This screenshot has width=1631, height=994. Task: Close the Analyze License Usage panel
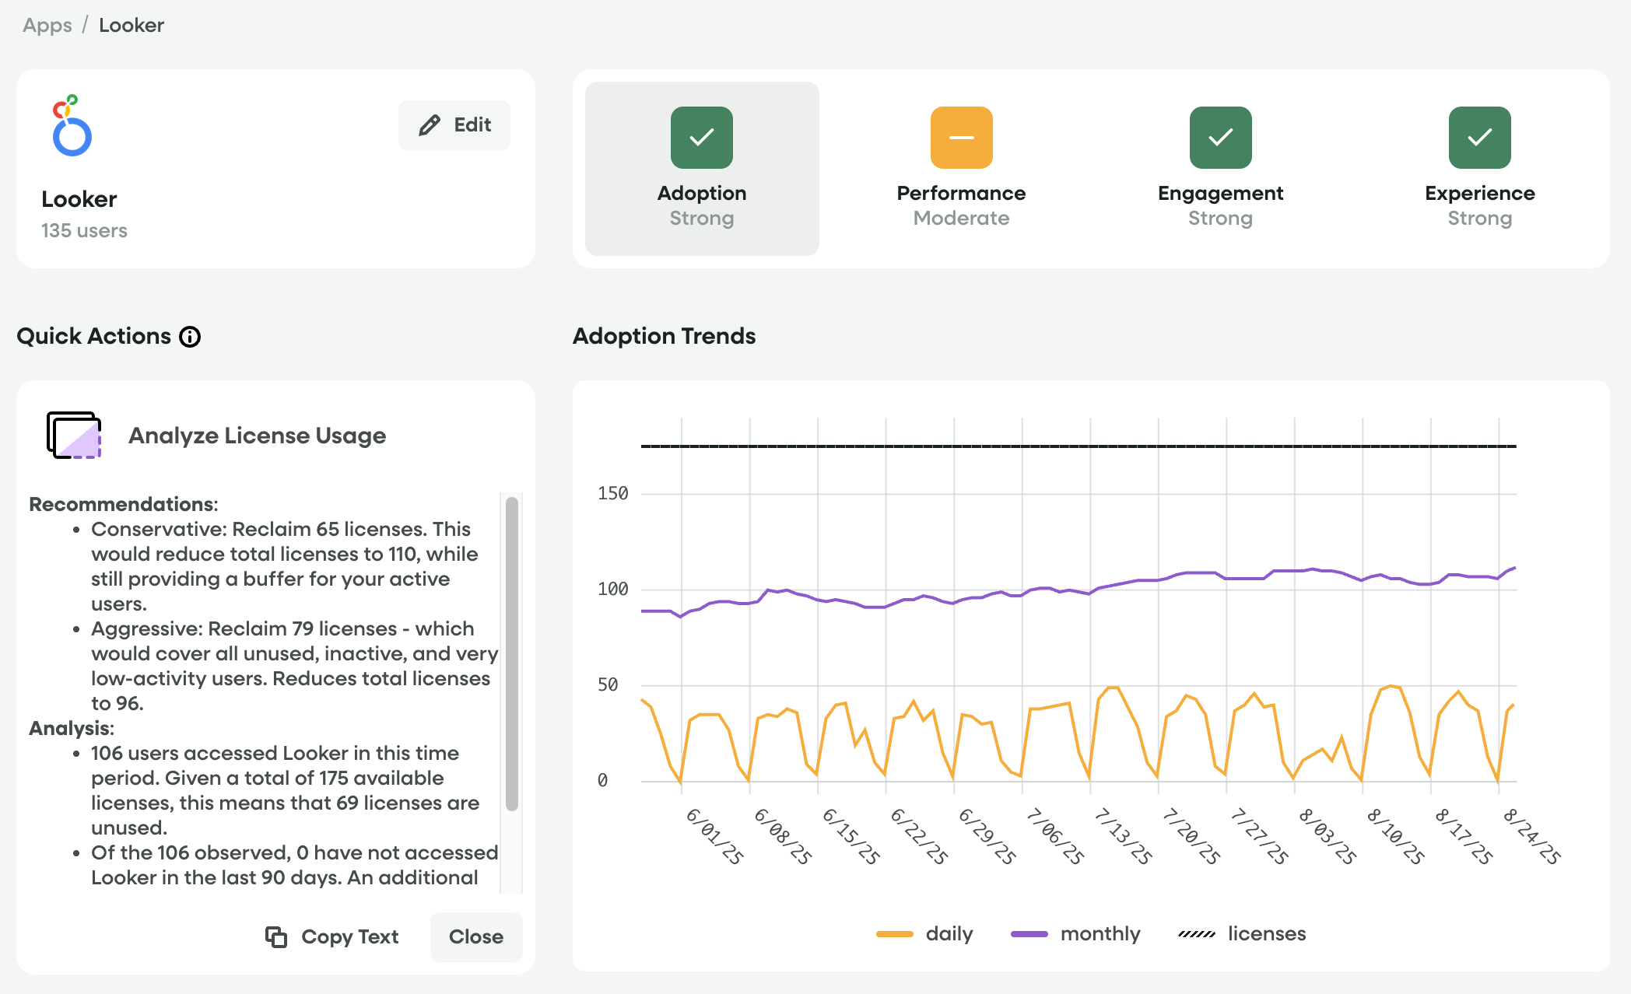pyautogui.click(x=475, y=936)
